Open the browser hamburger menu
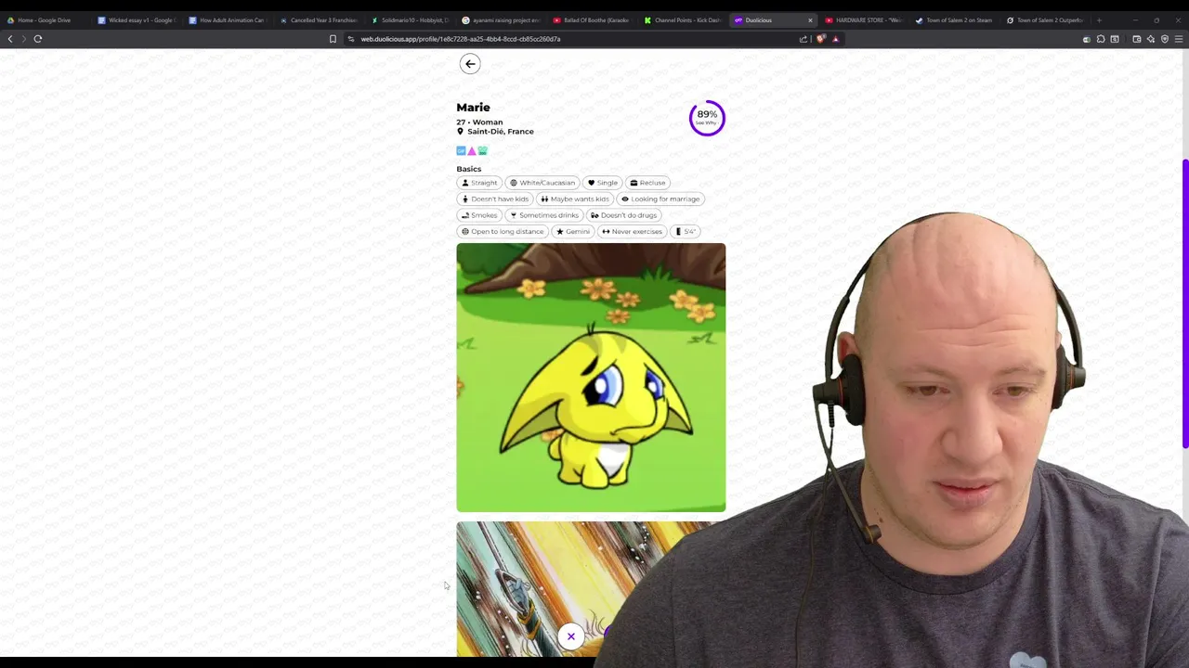Screen dimensions: 1189x668 1179,39
